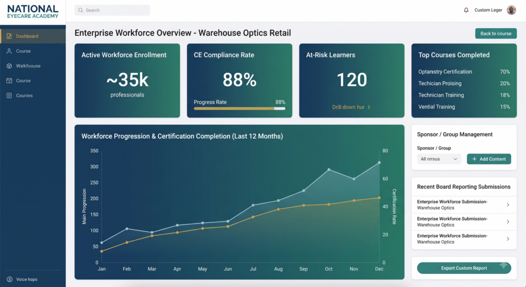Click the search magnifier icon
Screen dimensions: 526x287
click(81, 10)
